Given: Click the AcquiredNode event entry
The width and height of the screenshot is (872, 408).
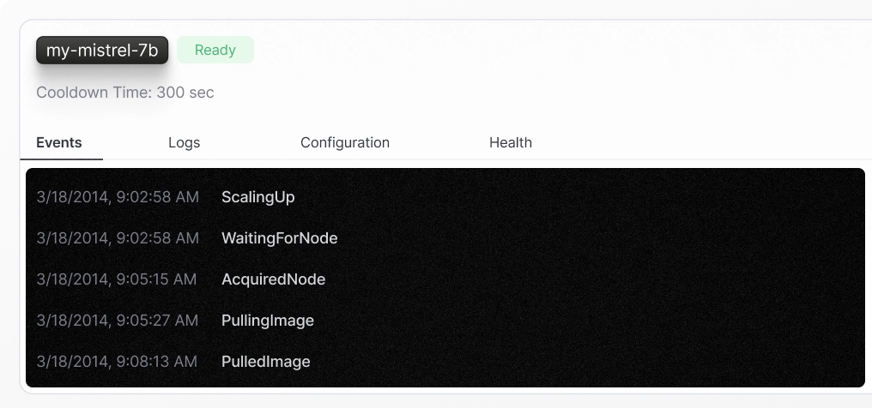Looking at the screenshot, I should point(273,279).
